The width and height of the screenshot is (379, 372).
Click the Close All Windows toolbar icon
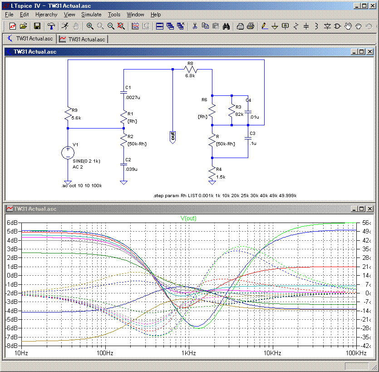coord(181,26)
